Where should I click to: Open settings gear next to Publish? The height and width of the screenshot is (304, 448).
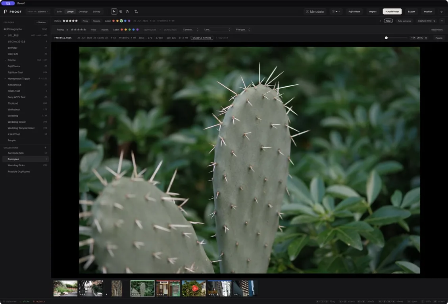[441, 12]
